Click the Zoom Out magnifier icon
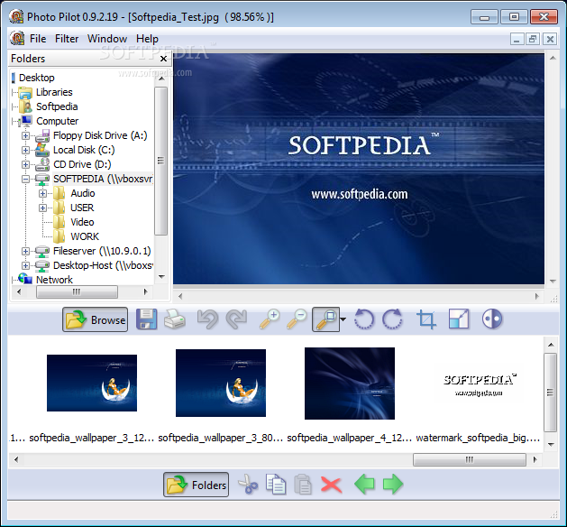 (x=297, y=319)
